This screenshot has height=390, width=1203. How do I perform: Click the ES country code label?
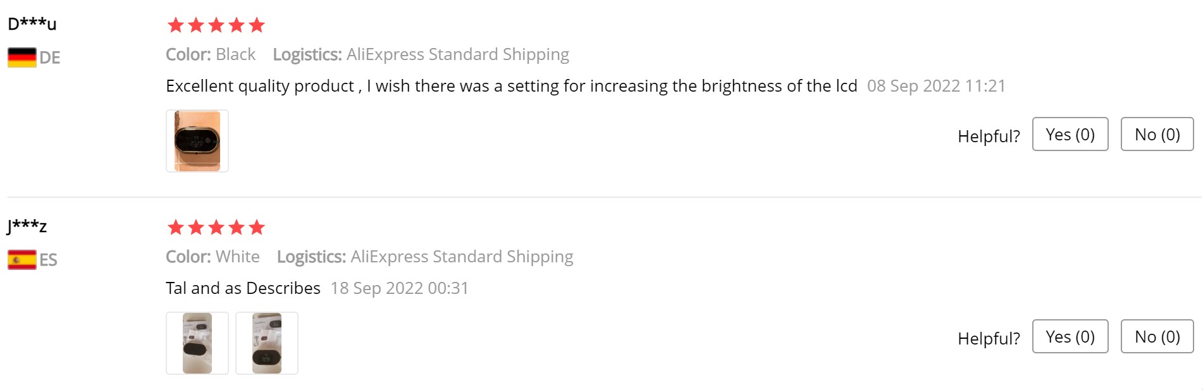click(x=49, y=260)
